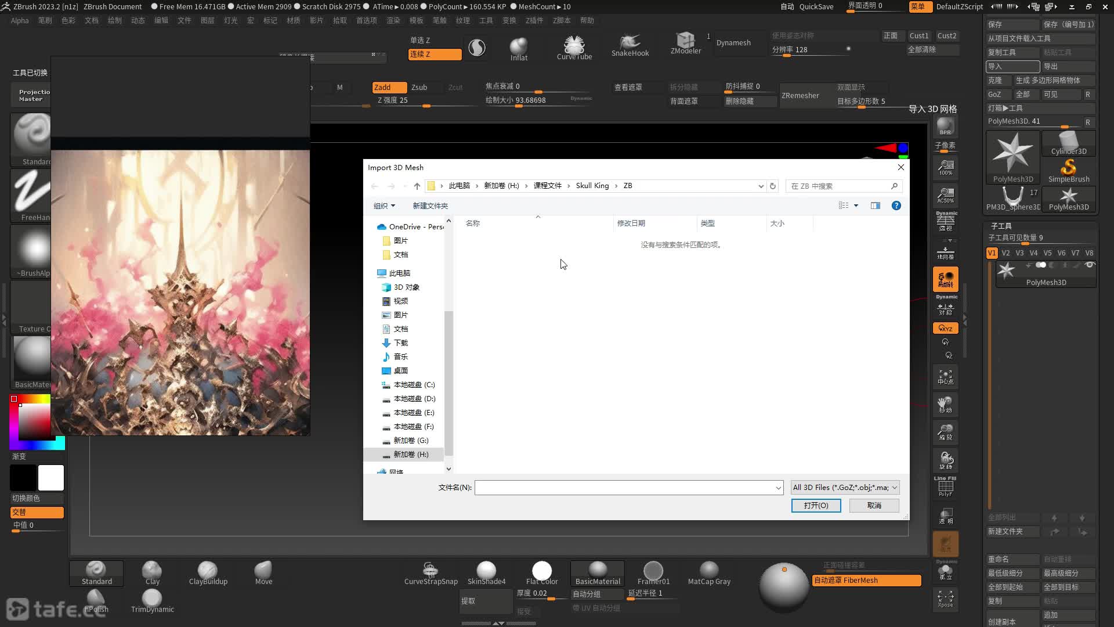Select the PM3D_Sphere3D tool
Screen dimensions: 1114x627
1013,199
